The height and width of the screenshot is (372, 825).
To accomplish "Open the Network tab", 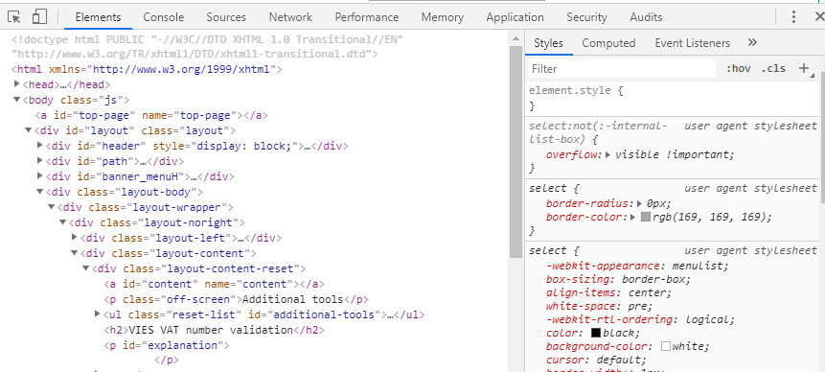I will point(290,17).
